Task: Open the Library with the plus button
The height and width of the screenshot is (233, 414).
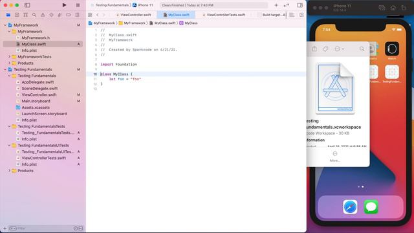Action: point(276,5)
